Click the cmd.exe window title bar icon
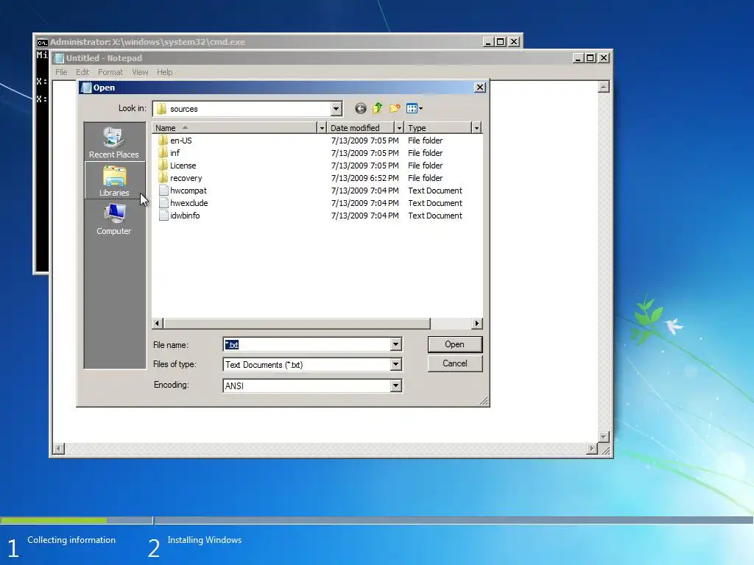This screenshot has width=754, height=565. coord(42,42)
